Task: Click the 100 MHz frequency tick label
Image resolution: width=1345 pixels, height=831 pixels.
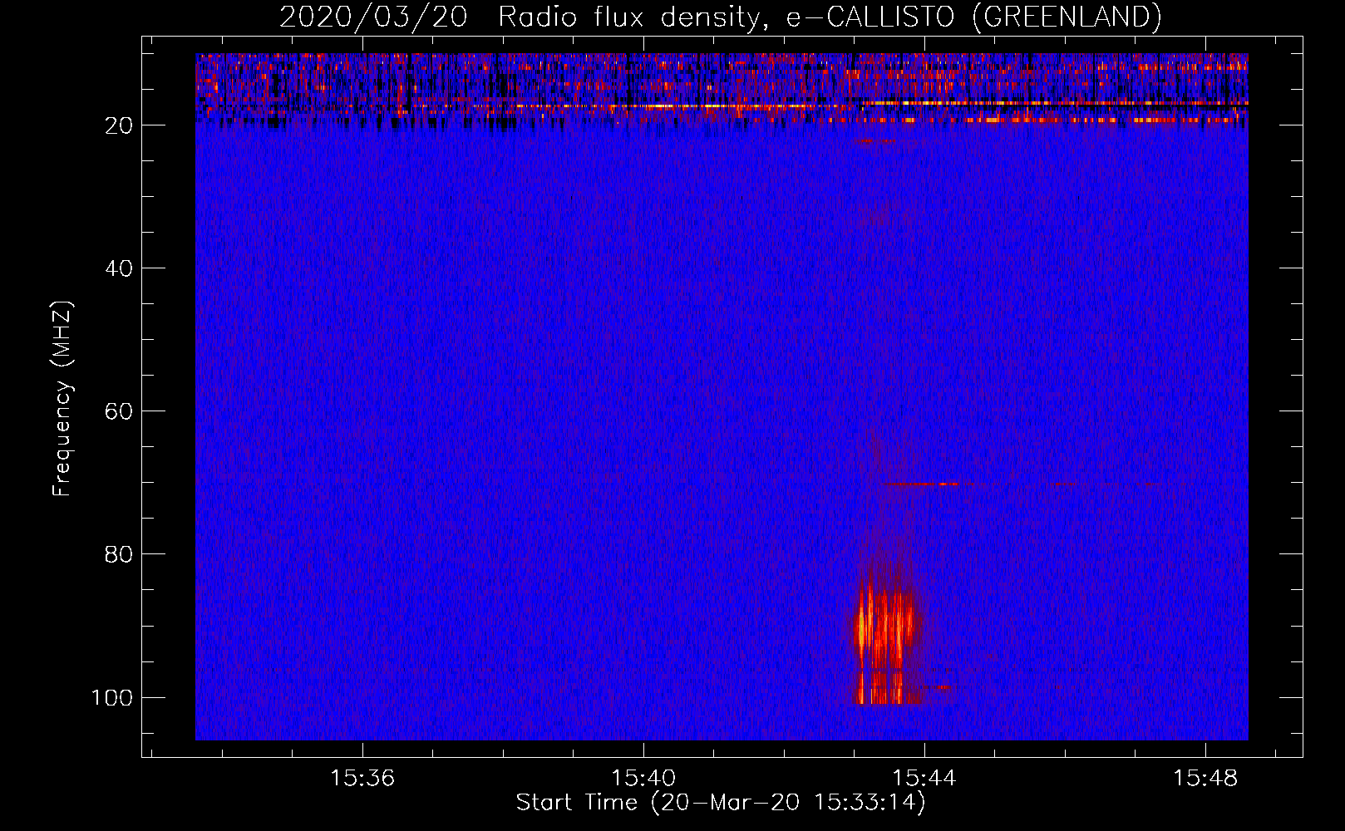Action: pyautogui.click(x=112, y=697)
